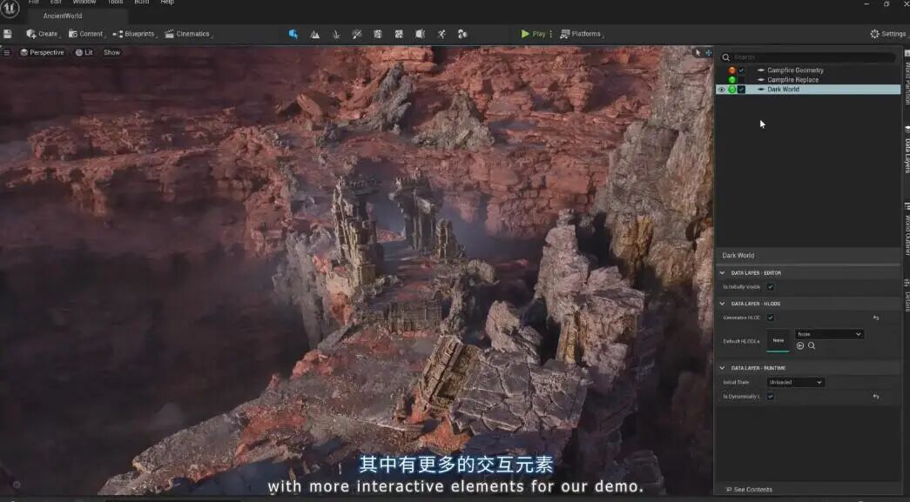Select the Dark World data layer row
The width and height of the screenshot is (910, 502).
tap(808, 90)
